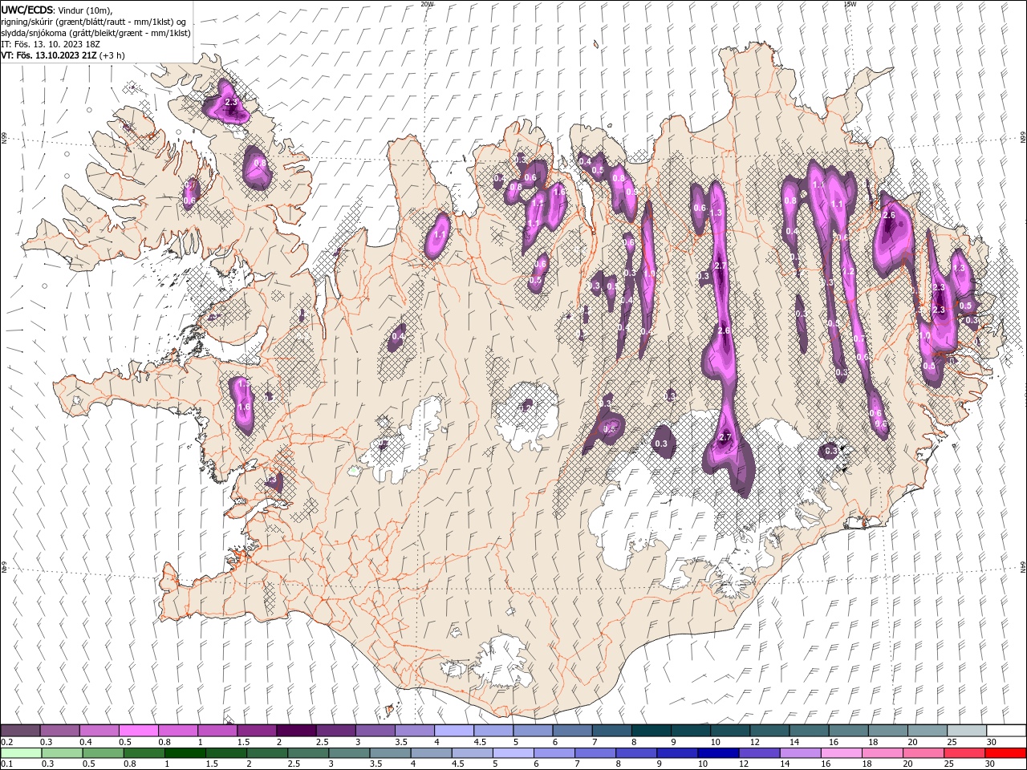Pick pink lower swatch starting at 18
1027x770 pixels.
[x=883, y=753]
